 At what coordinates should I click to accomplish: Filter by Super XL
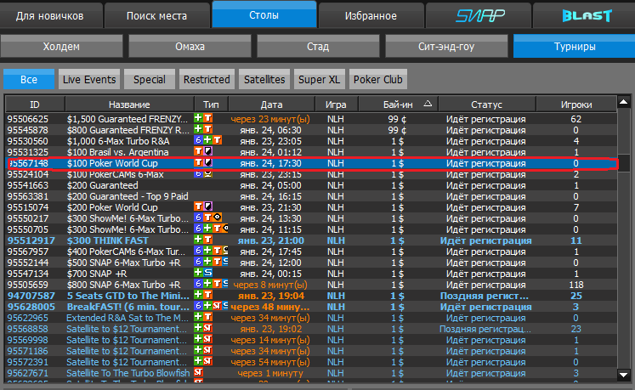tap(319, 79)
